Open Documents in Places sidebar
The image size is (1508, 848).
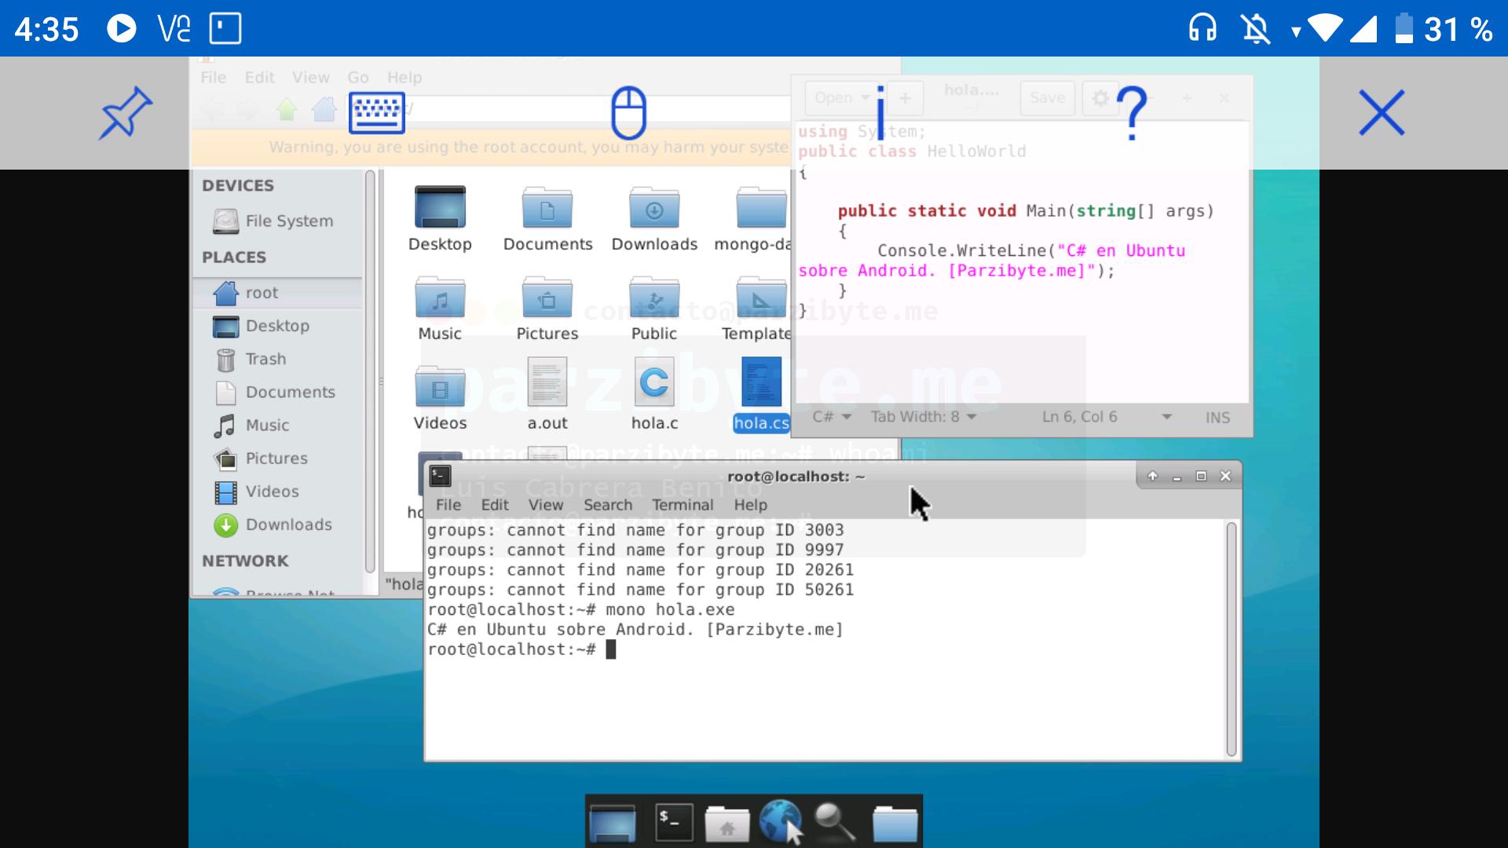(275, 392)
